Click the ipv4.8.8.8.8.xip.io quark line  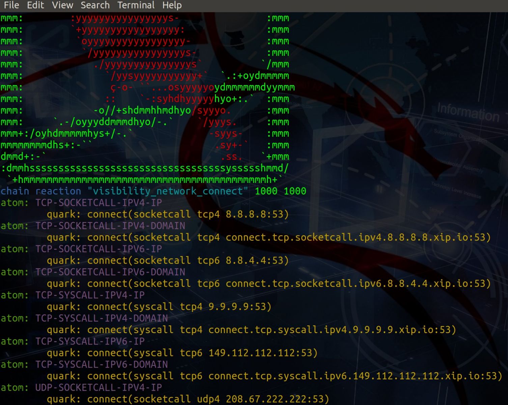pos(269,237)
